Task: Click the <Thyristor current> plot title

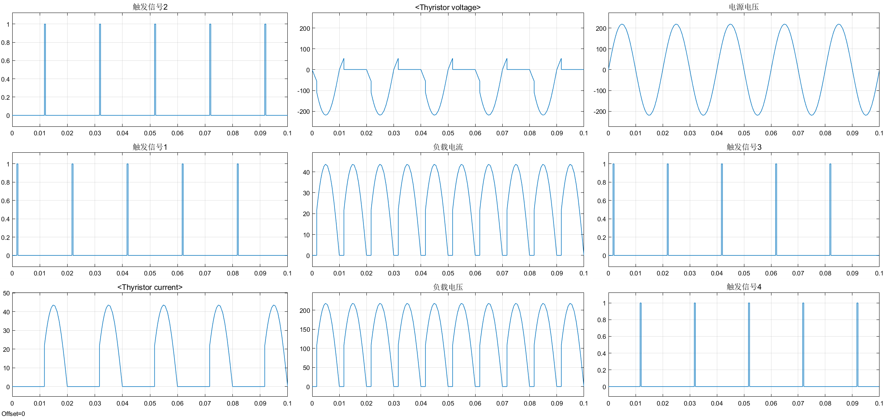Action: click(150, 287)
